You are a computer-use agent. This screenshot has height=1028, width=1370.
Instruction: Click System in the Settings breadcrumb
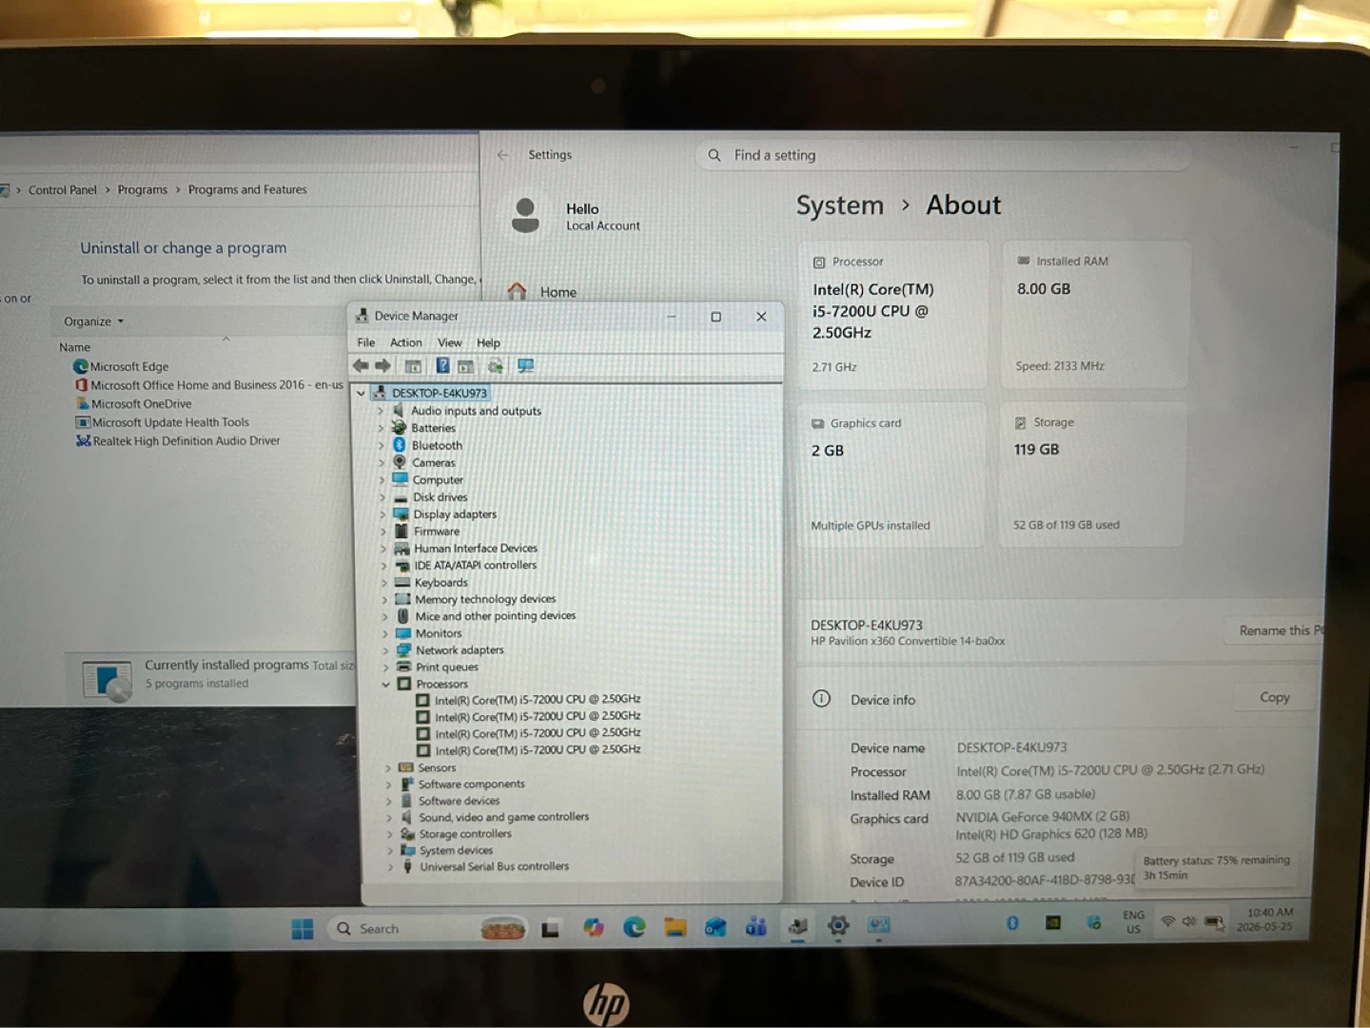[x=839, y=205]
